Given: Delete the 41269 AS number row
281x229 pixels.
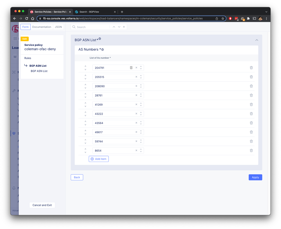Looking at the screenshot, I should (x=251, y=105).
